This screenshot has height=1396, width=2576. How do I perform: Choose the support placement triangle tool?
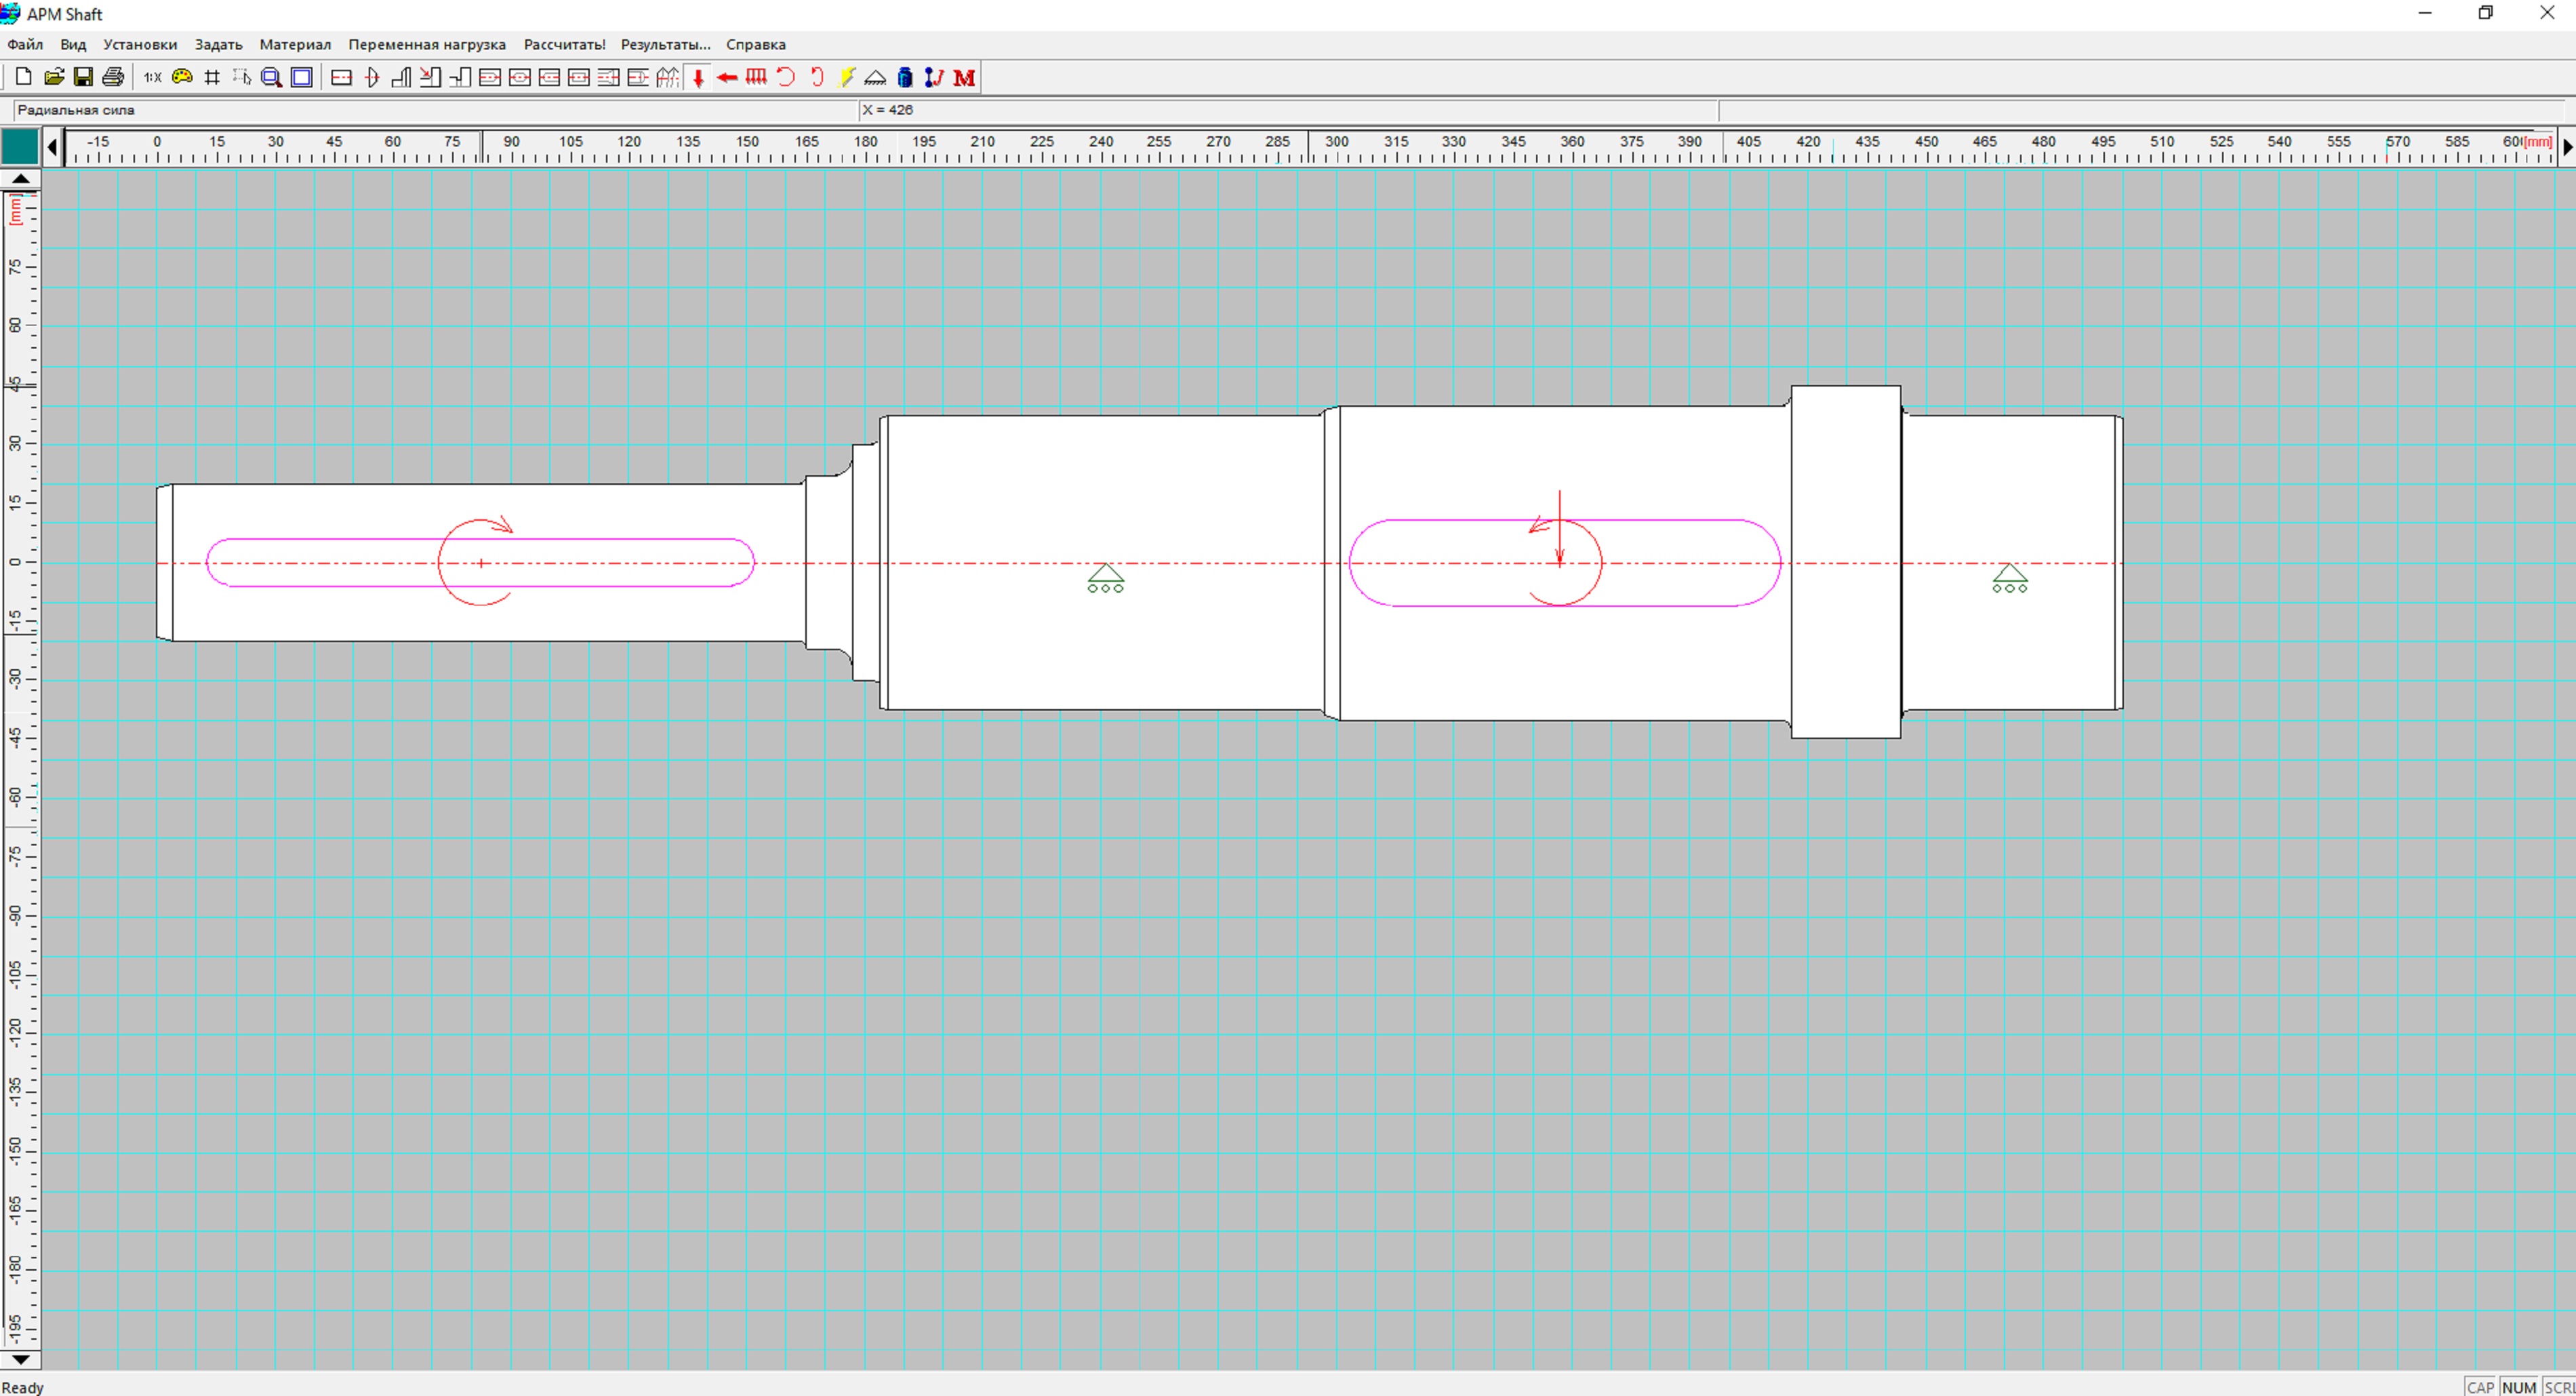875,77
